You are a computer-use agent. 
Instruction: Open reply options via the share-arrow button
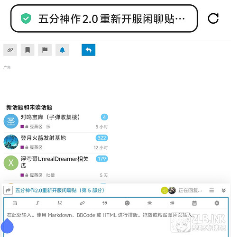(8, 190)
